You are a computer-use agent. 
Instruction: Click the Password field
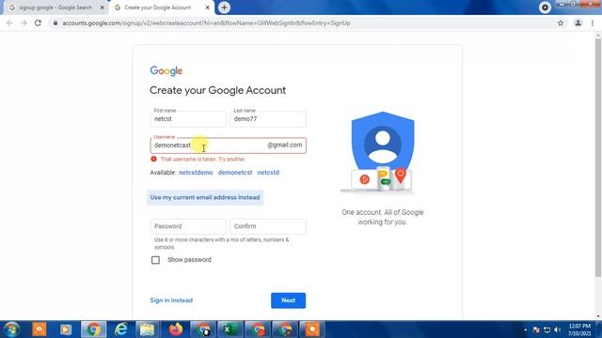pos(188,226)
